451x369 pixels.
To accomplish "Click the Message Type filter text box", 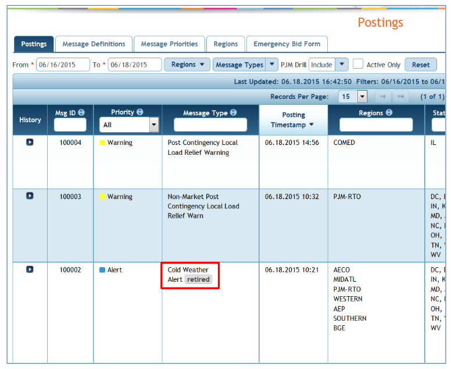I will (x=210, y=125).
